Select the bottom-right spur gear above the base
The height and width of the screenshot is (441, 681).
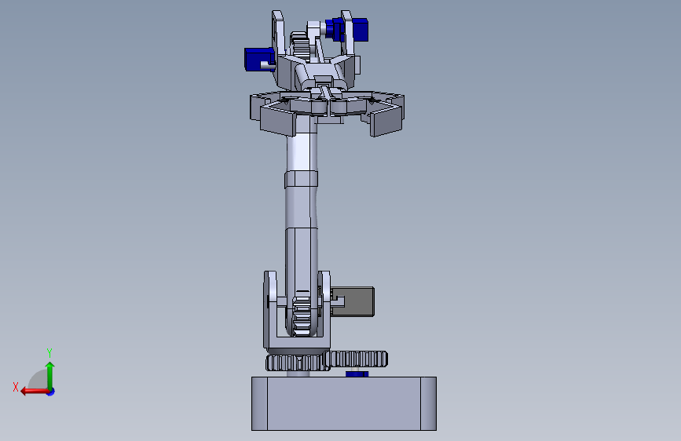(356, 359)
